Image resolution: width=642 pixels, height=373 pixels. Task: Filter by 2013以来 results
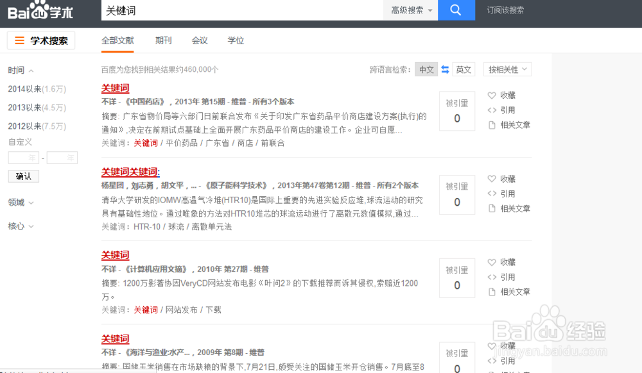[x=37, y=108]
